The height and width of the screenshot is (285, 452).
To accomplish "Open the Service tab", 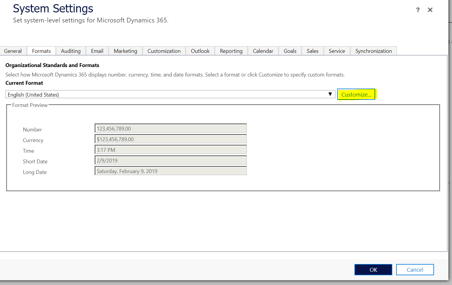I will click(337, 51).
